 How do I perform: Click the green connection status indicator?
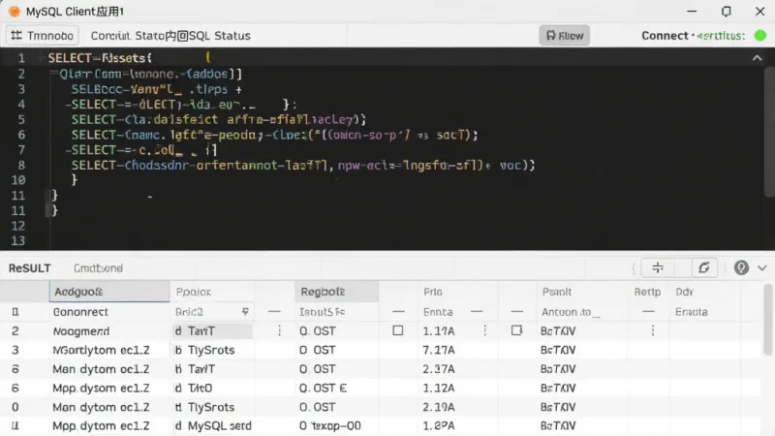click(760, 36)
